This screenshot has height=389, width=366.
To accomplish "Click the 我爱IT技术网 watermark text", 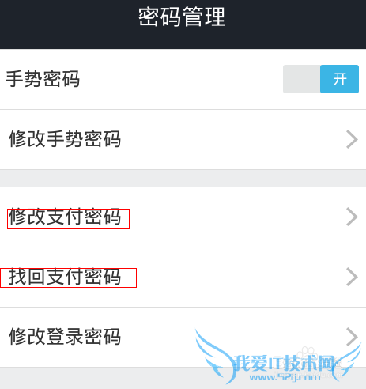I will coord(285,363).
